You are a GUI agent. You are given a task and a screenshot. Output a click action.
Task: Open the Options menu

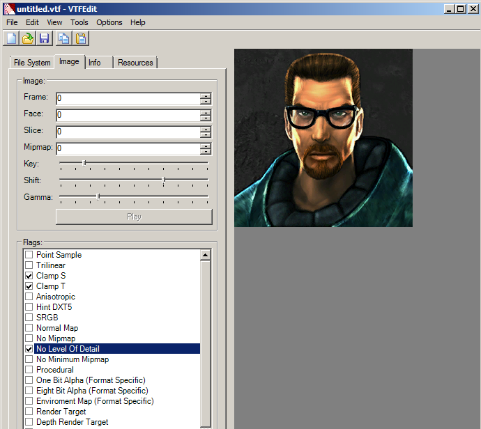(x=109, y=22)
